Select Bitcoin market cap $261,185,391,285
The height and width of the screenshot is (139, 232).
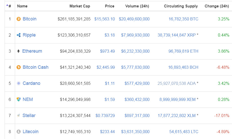(x=74, y=19)
